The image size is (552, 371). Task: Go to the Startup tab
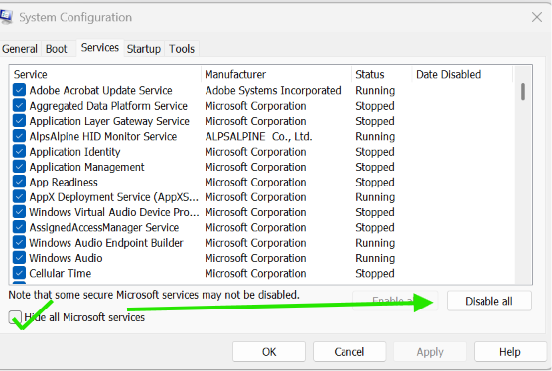click(144, 49)
